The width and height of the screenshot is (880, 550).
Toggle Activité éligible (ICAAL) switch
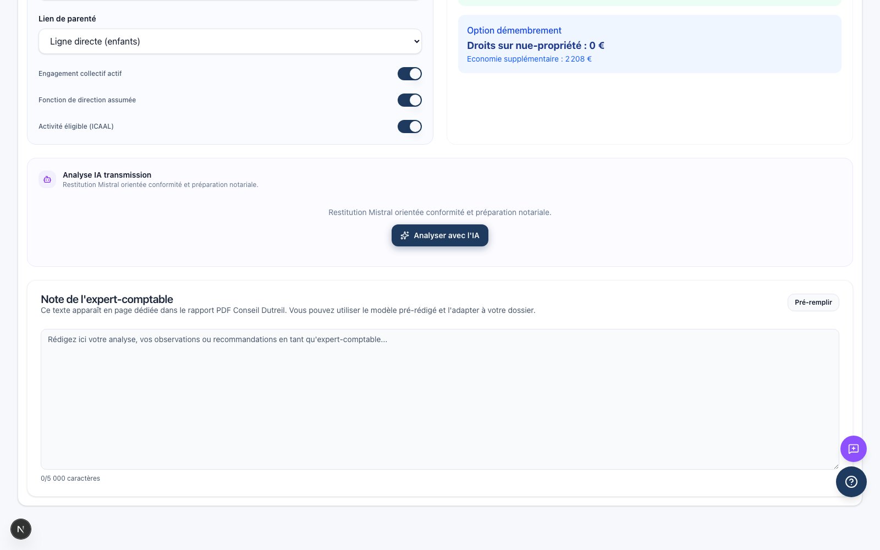[410, 127]
